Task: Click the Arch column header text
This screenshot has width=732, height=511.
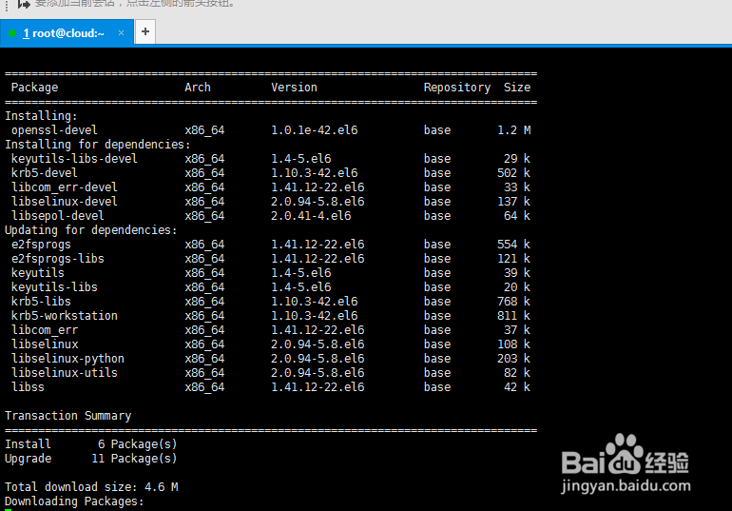Action: click(x=198, y=88)
